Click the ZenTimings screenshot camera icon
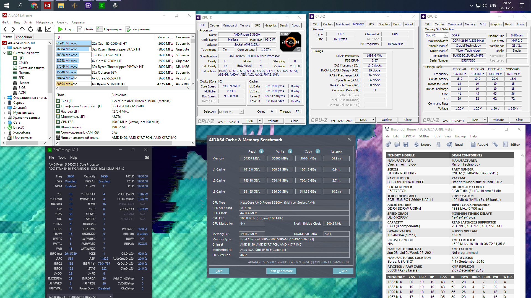The image size is (531, 298). [x=147, y=157]
